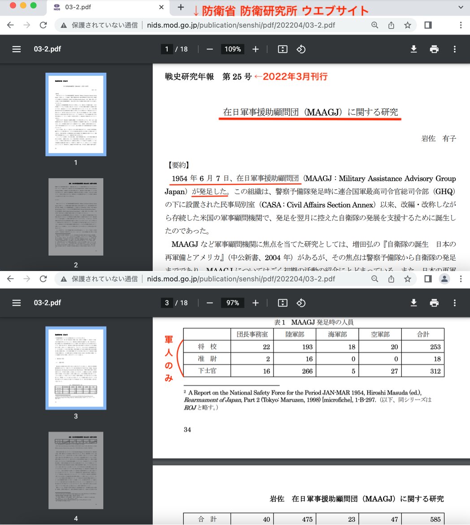The image size is (470, 525).
Task: Go back in the page 1 browser window
Action: pyautogui.click(x=10, y=25)
